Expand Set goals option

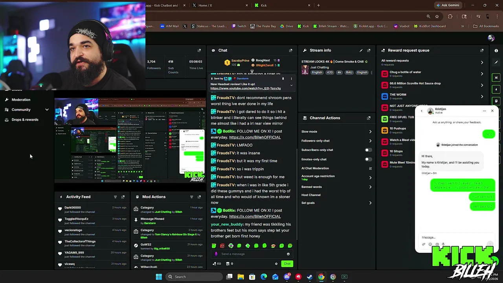pyautogui.click(x=370, y=203)
